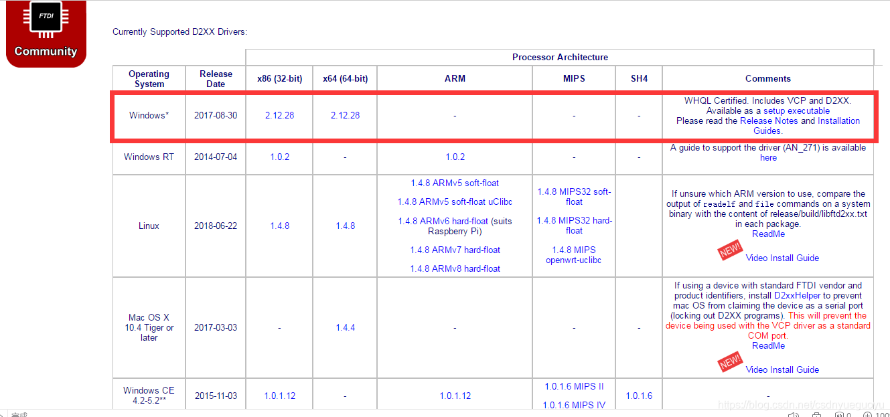The width and height of the screenshot is (890, 417).
Task: Open 1.4.8 MIPS32 hard-float link
Action: tap(574, 225)
